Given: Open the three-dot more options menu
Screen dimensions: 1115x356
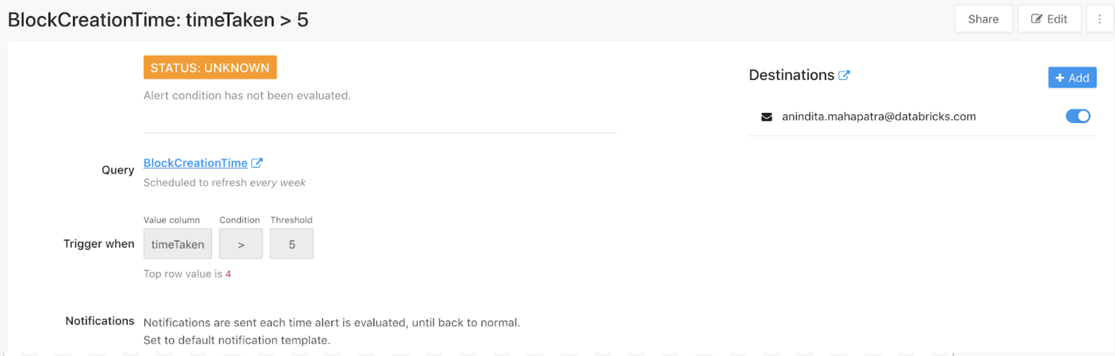Looking at the screenshot, I should (1099, 19).
